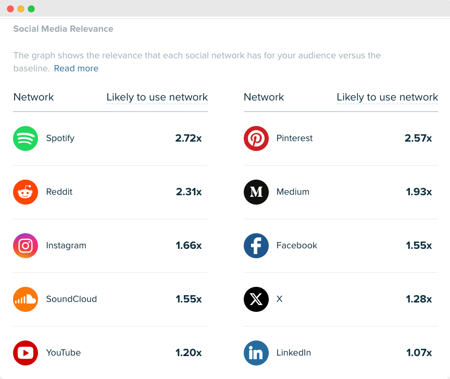The height and width of the screenshot is (379, 450).
Task: Select the X logo icon
Action: point(256,299)
